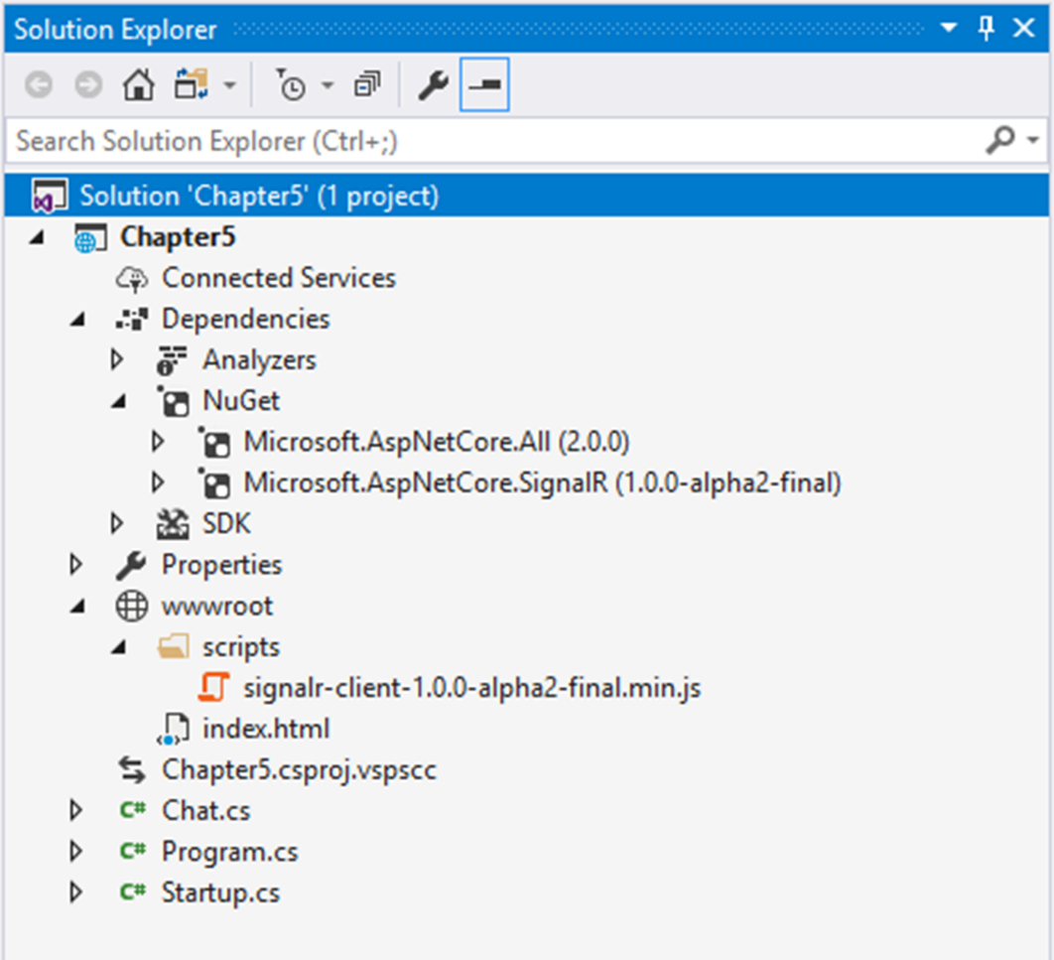Viewport: 1054px width, 960px height.
Task: Open Properties with the wrench toolbar icon
Action: [433, 85]
